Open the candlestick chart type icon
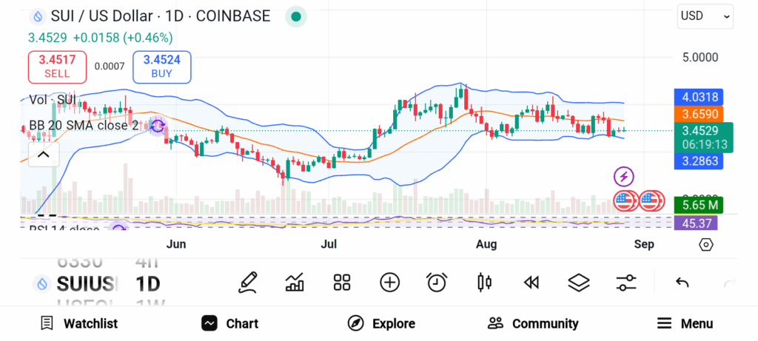 click(x=485, y=282)
